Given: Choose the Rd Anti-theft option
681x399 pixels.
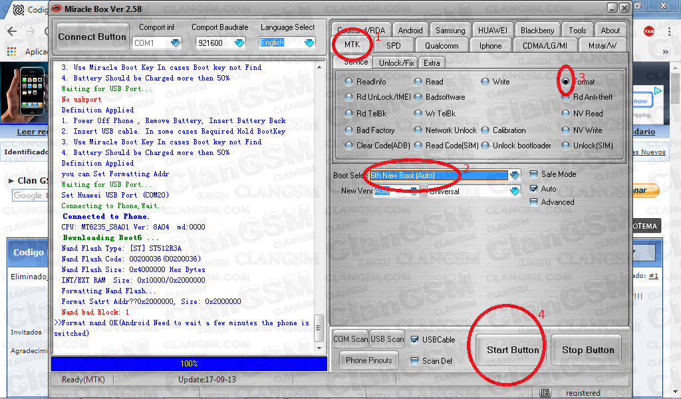Looking at the screenshot, I should [565, 97].
